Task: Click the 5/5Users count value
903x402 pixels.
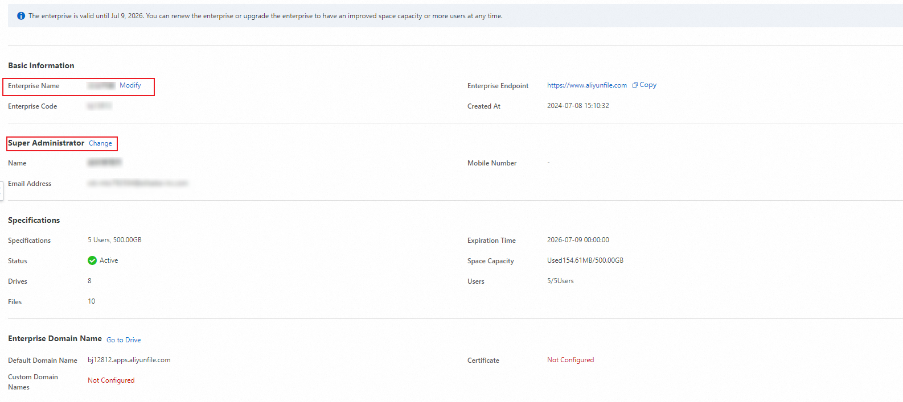Action: click(x=560, y=281)
